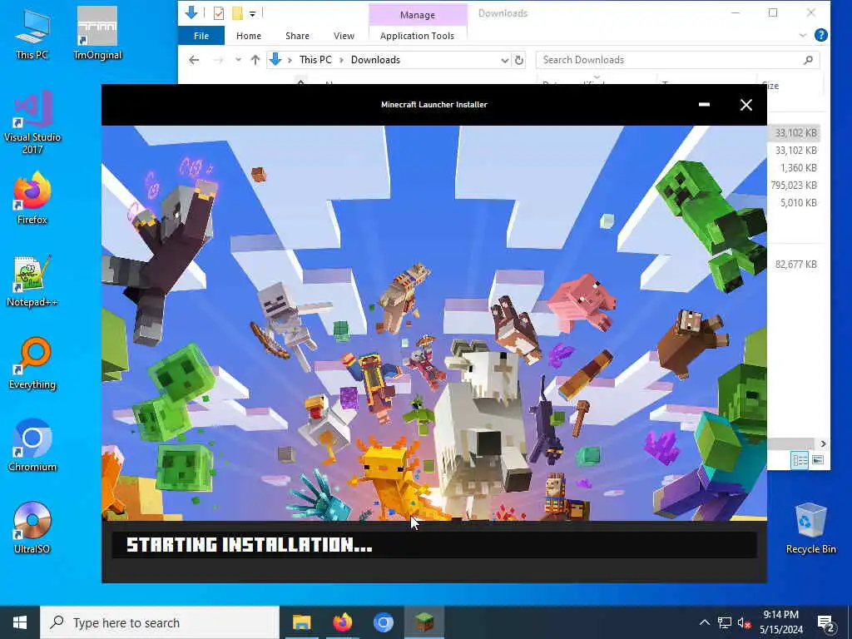Open network status tray icon

point(725,622)
